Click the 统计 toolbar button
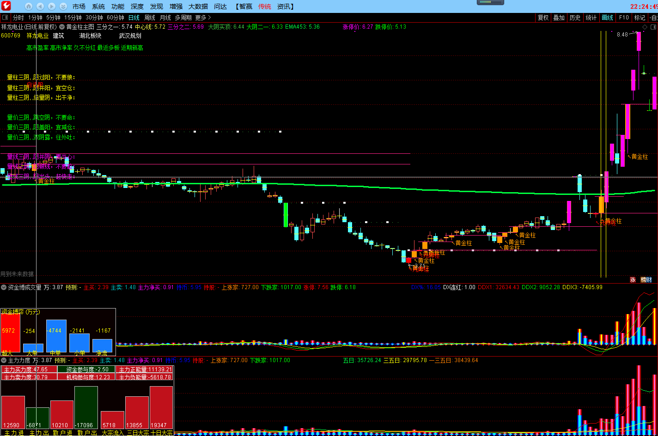 [x=591, y=18]
